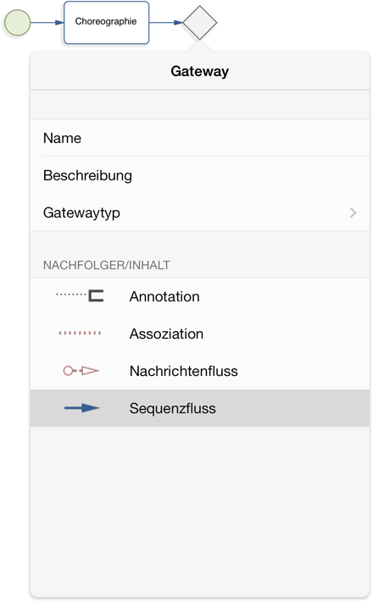This screenshot has width=373, height=602.
Task: Click the gateway diamond shape
Action: coord(199,23)
